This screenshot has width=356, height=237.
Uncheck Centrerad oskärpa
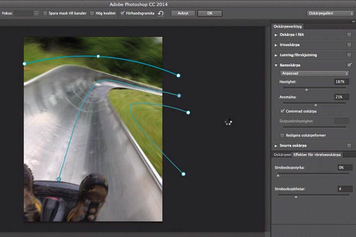point(283,111)
